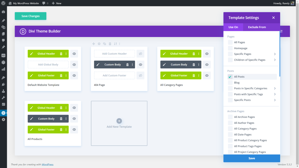Screen dimensions: 299x168
Task: Click Add Custom Footer on 404 Page
Action: (x=115, y=75)
